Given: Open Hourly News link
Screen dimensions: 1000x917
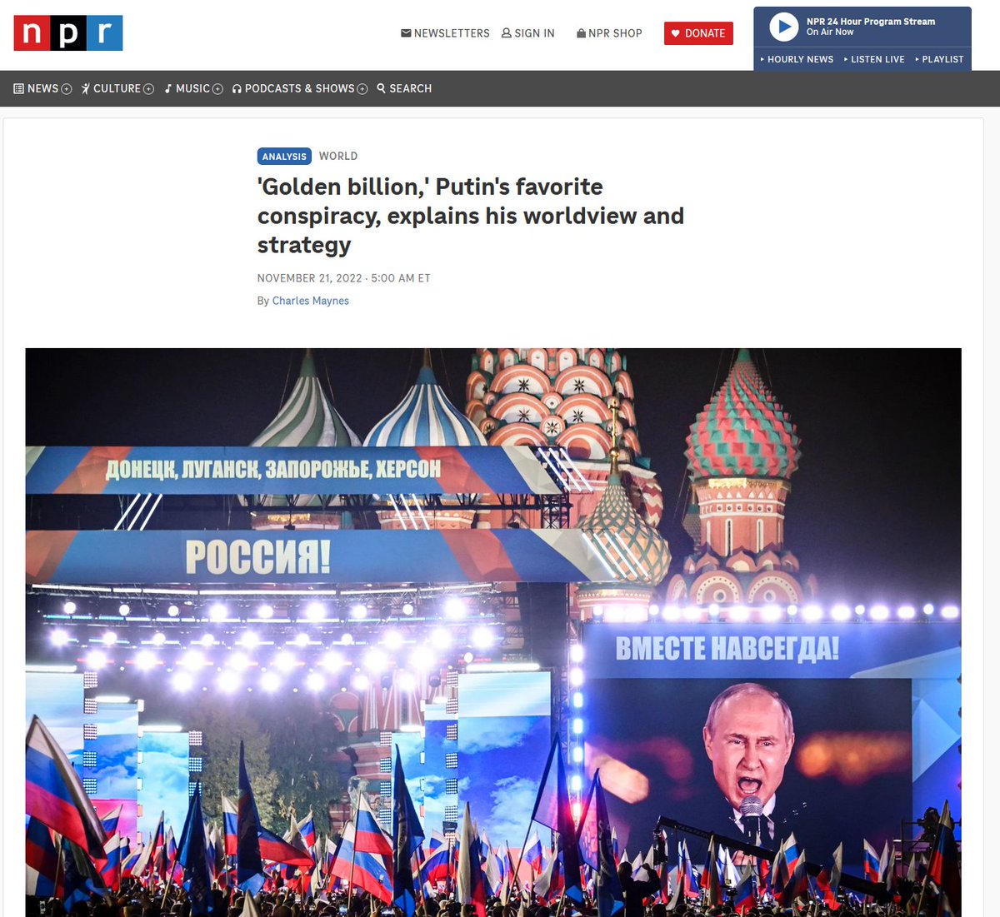Looking at the screenshot, I should [797, 59].
